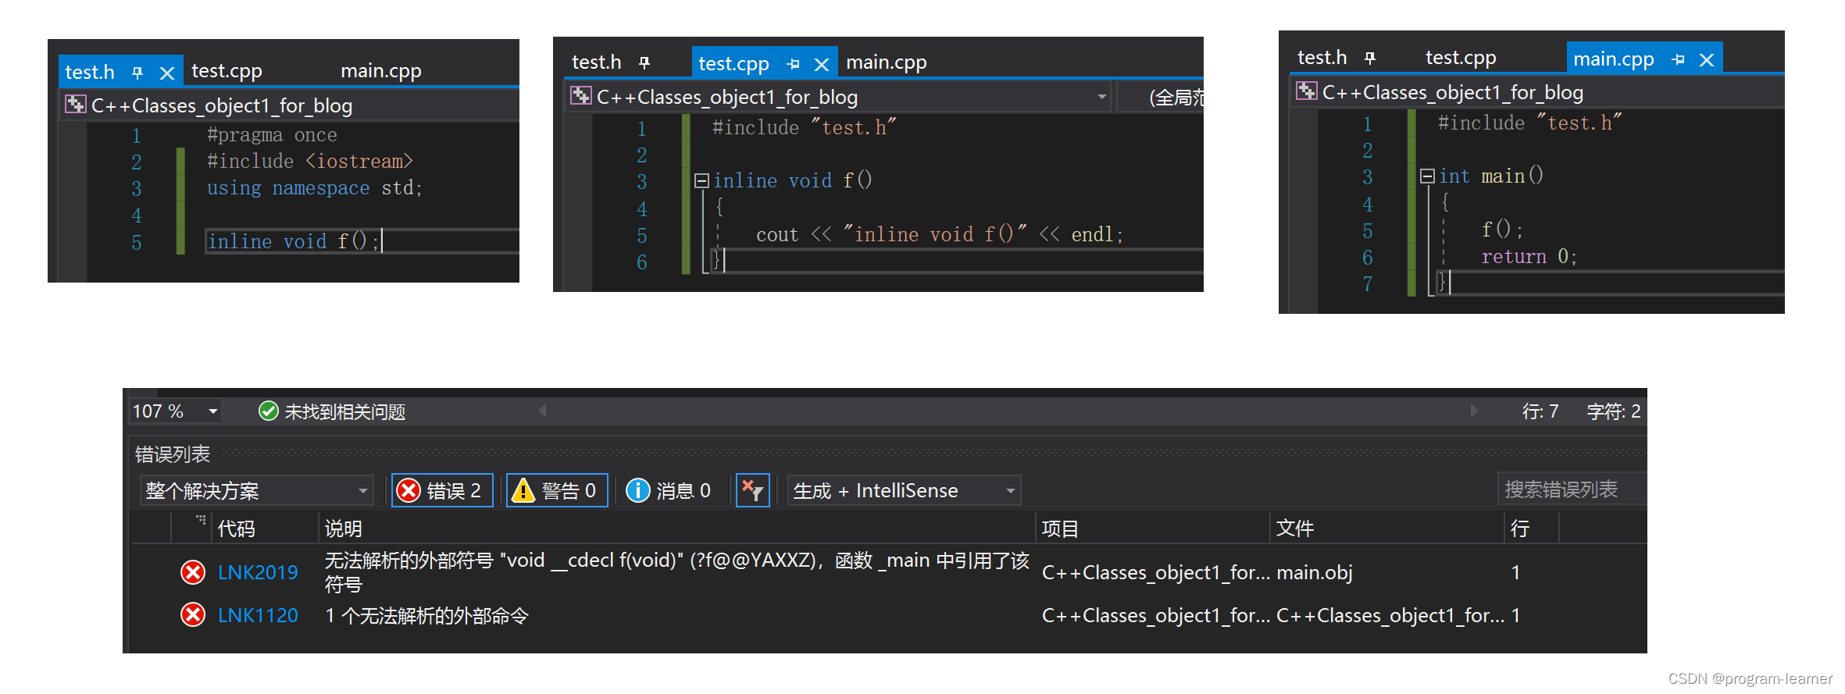This screenshot has height=694, width=1845.
Task: Sort by the 代码 column header
Action: pos(237,529)
